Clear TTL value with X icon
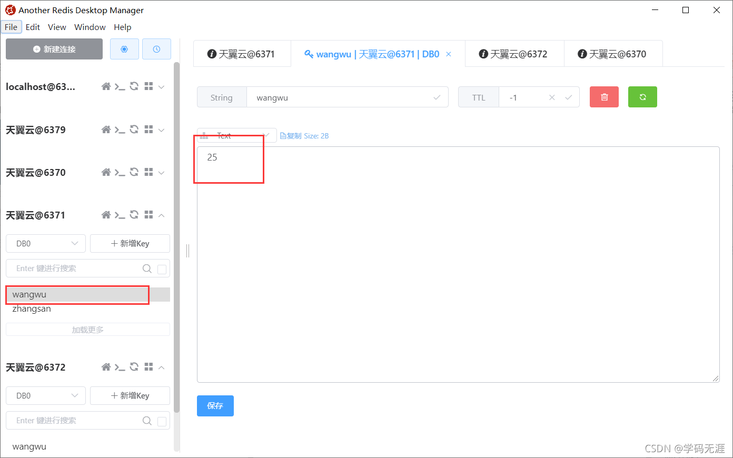Viewport: 733px width, 458px height. [x=552, y=97]
